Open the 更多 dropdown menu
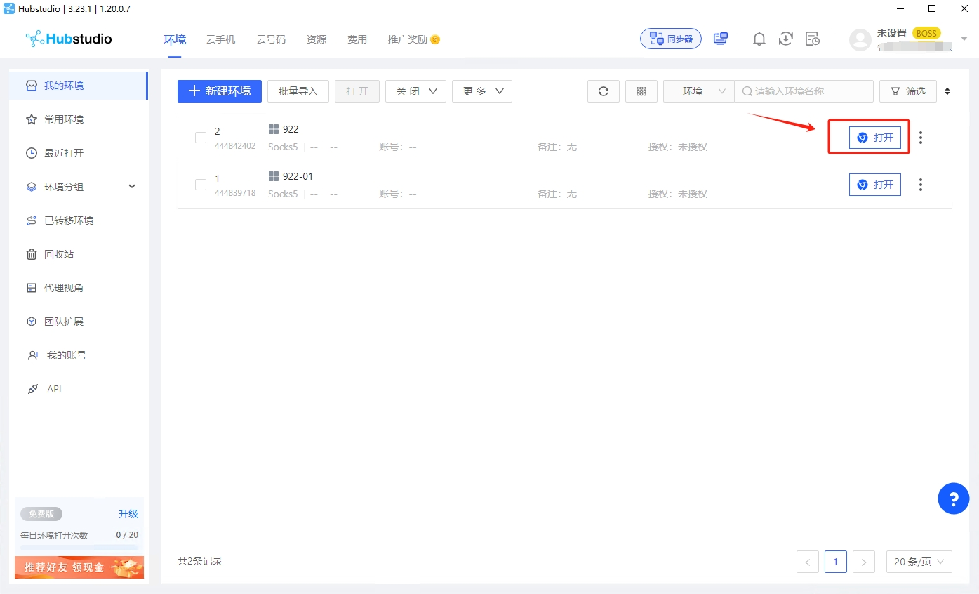Screen dimensions: 979x594 [481, 91]
